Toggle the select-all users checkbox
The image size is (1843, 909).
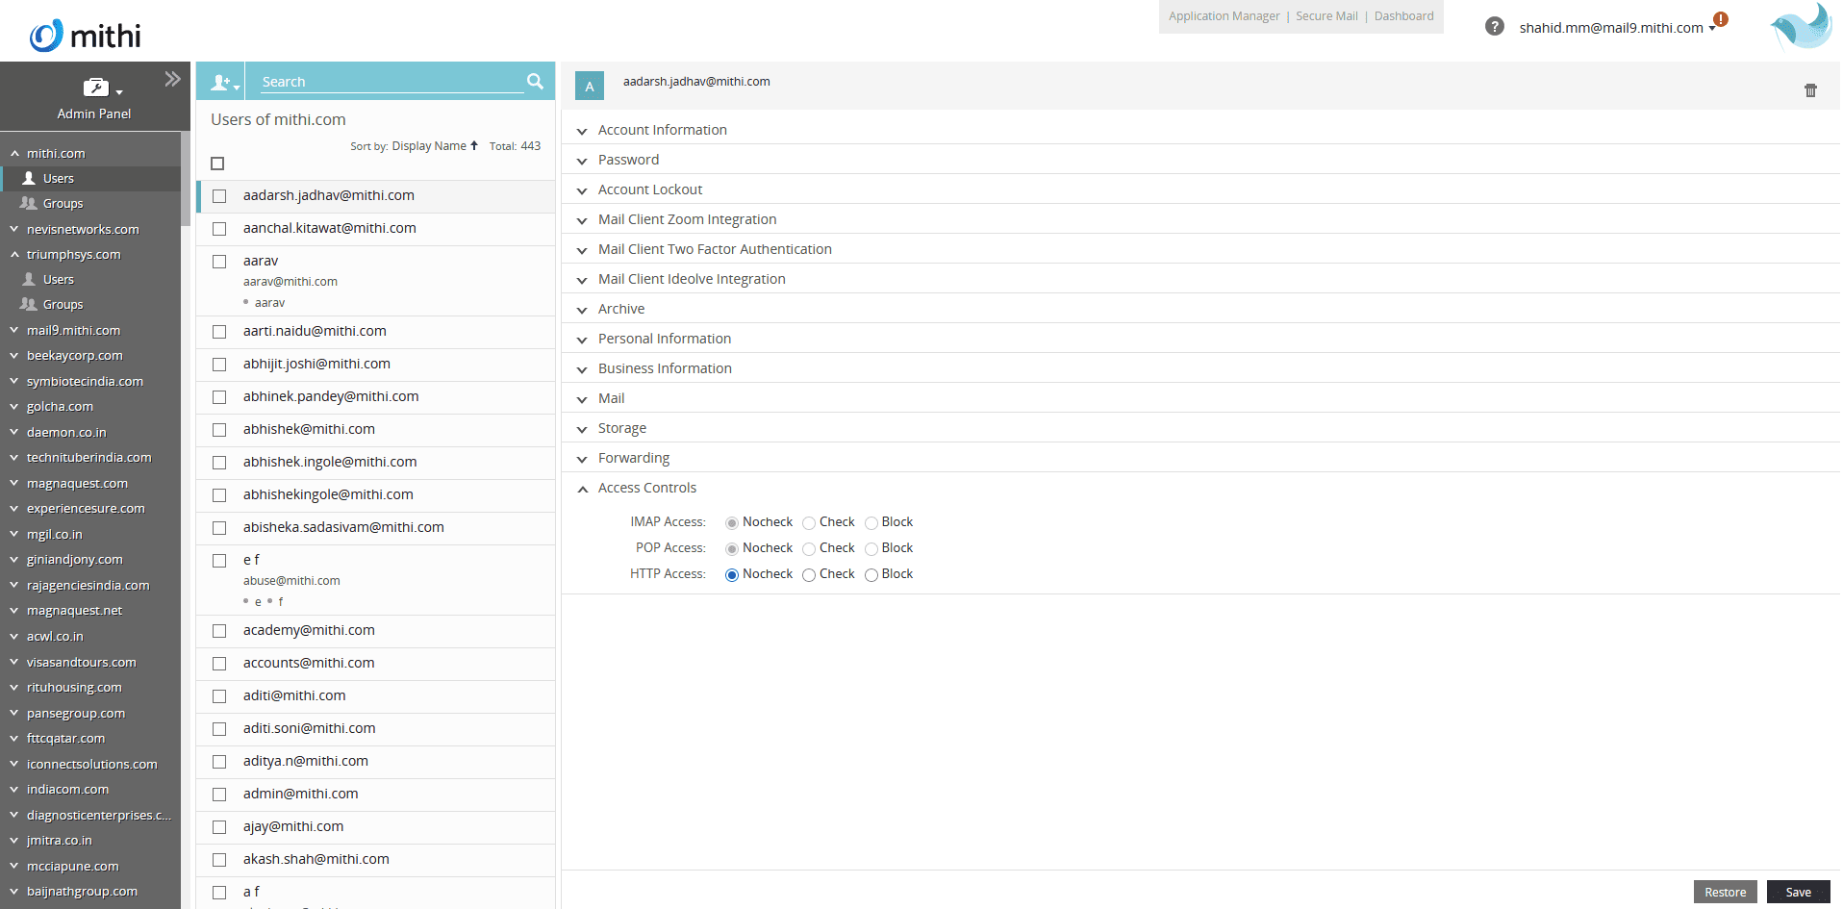point(217,164)
